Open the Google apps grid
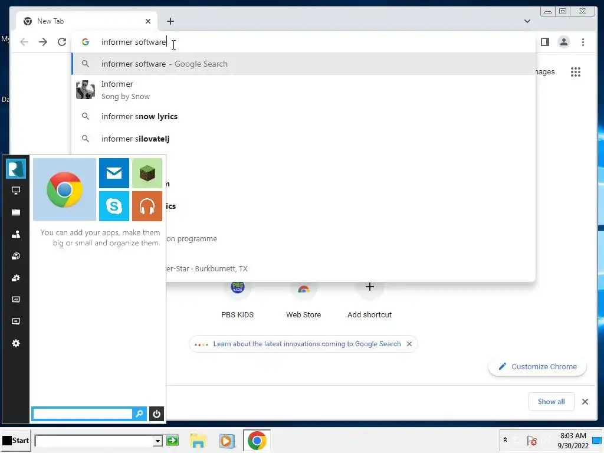This screenshot has width=604, height=453. point(576,72)
